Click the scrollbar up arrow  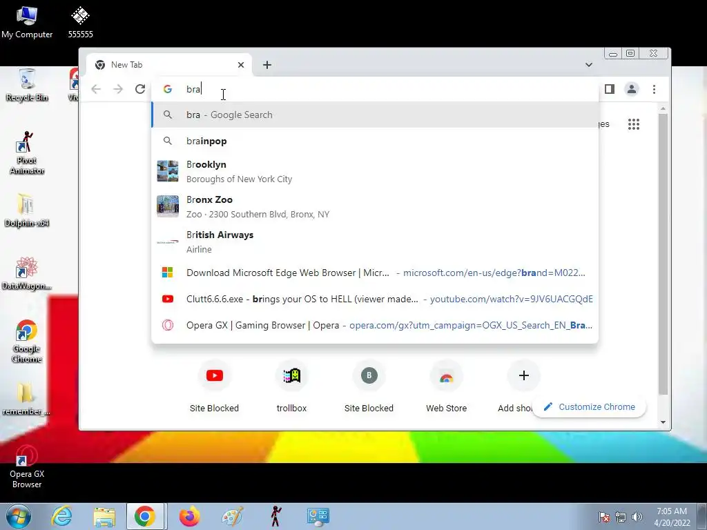click(x=663, y=108)
